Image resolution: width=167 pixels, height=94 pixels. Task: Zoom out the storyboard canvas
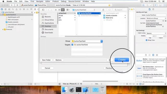[92, 84]
